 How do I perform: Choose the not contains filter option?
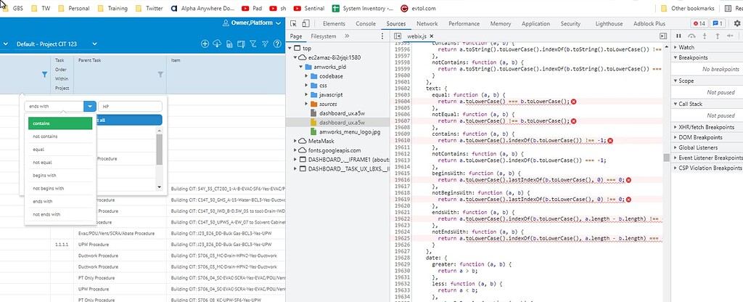59,136
